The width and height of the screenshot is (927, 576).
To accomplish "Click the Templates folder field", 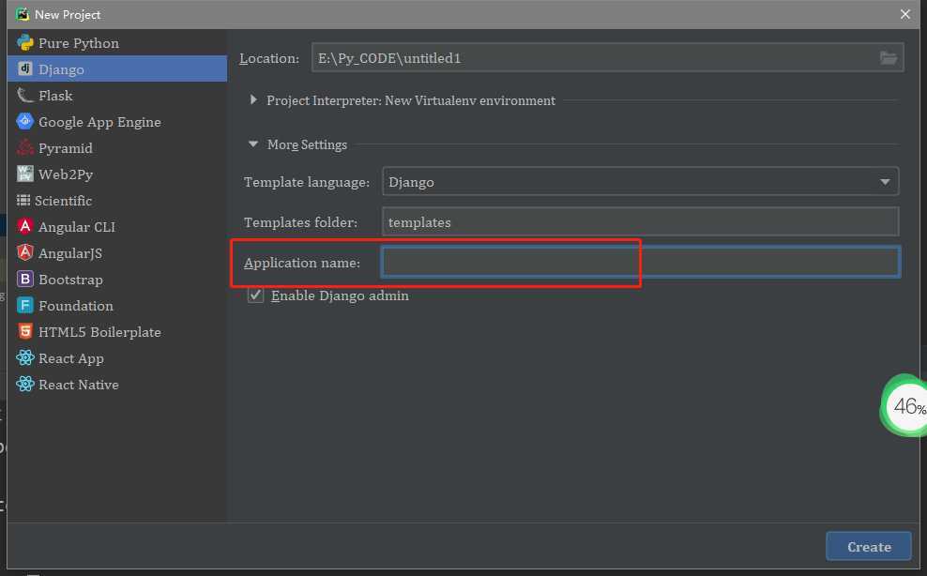I will tap(640, 221).
